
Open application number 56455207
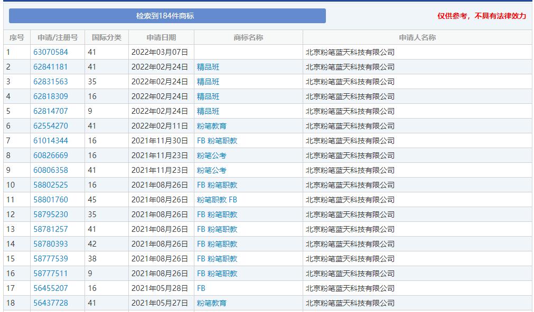[x=51, y=288]
